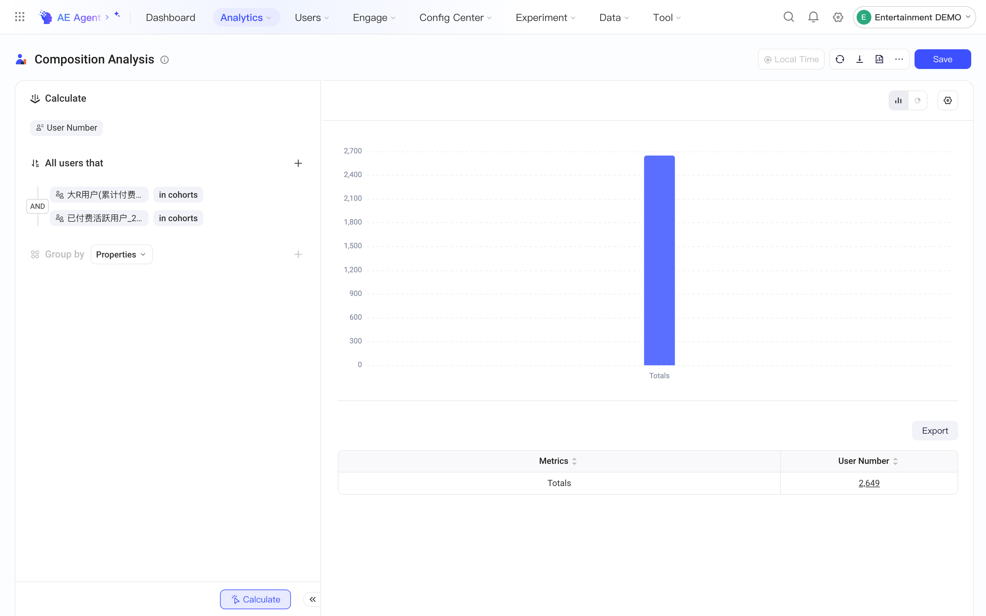Image resolution: width=986 pixels, height=616 pixels.
Task: Click the Export button
Action: point(935,431)
